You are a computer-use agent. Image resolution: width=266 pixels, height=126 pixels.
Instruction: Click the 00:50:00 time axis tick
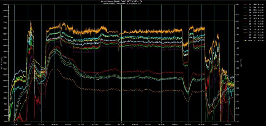pyautogui.click(x=188, y=124)
